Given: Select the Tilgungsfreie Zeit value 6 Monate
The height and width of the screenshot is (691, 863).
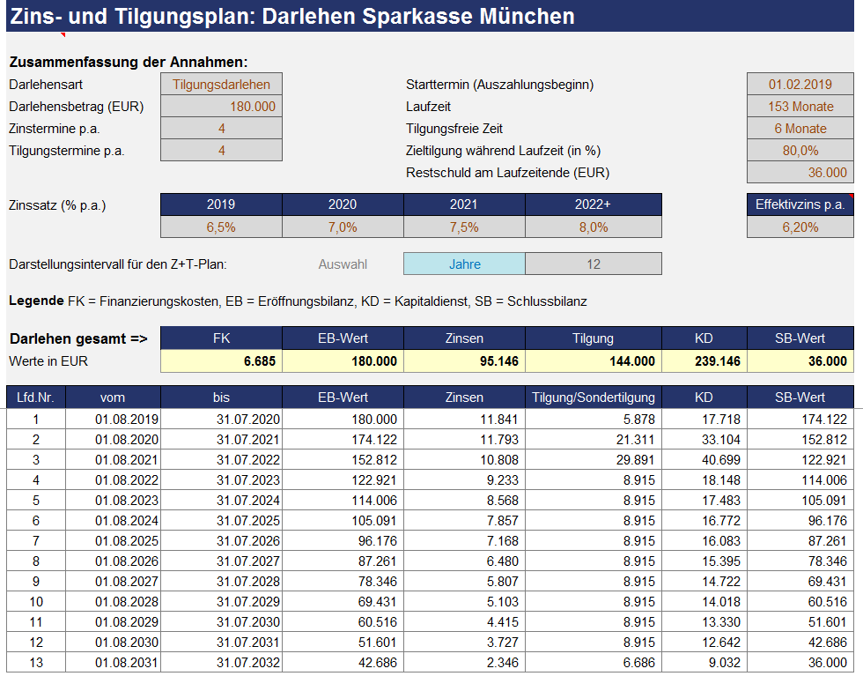Looking at the screenshot, I should (800, 129).
